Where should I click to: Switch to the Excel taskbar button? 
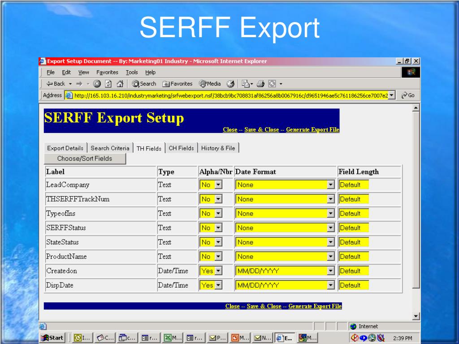click(173, 338)
